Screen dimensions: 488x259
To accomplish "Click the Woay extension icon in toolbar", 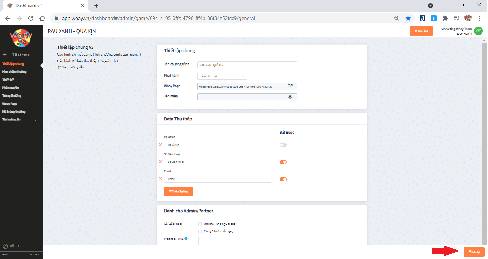I will coord(468,18).
